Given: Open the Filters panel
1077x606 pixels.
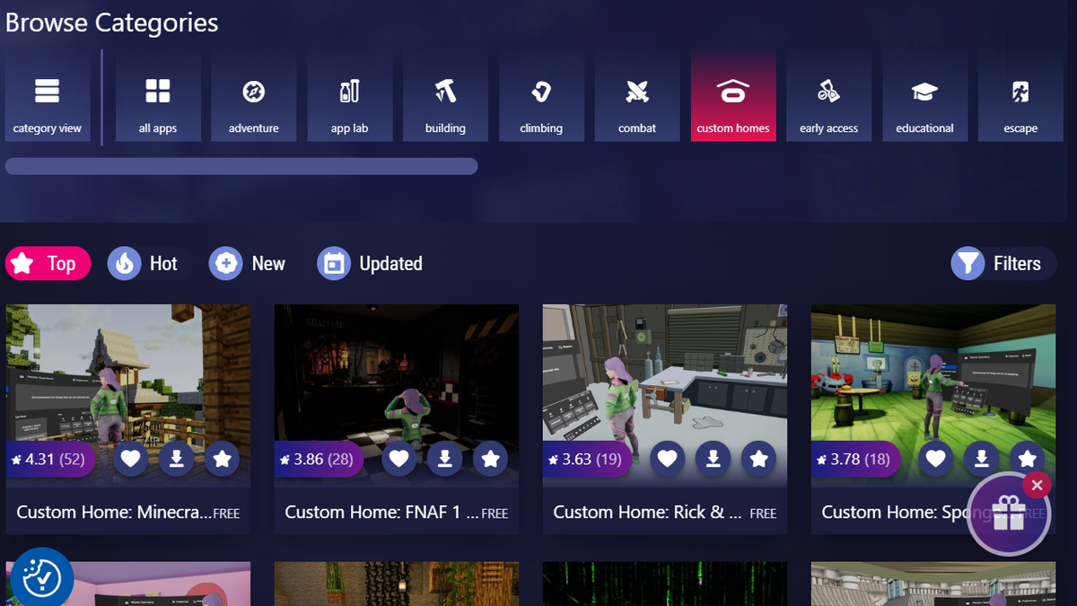Looking at the screenshot, I should (x=1003, y=263).
